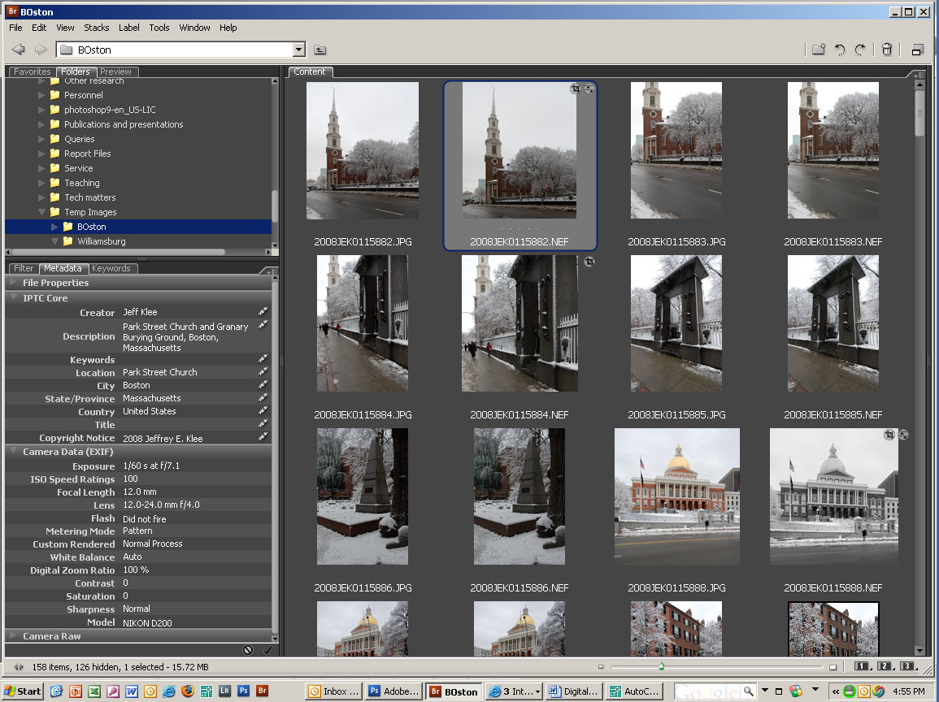Image resolution: width=939 pixels, height=702 pixels.
Task: Expand the Tech matters folder
Action: (x=42, y=197)
